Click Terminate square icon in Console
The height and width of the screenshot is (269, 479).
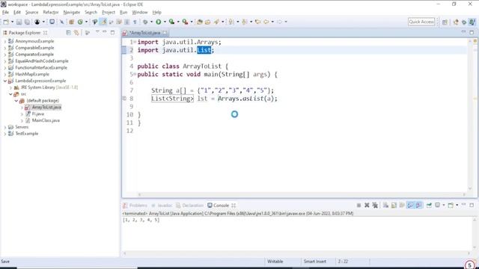click(359, 205)
